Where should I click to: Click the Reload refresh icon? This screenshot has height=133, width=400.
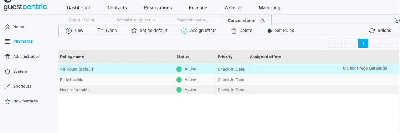coord(372,31)
